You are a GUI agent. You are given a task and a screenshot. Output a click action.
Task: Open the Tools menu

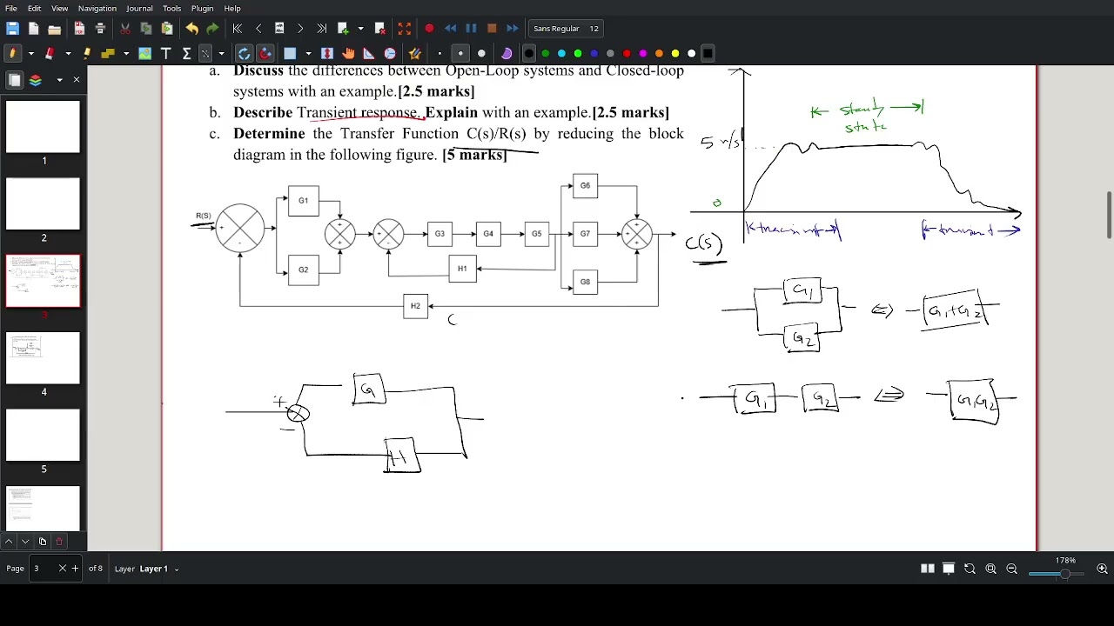click(x=171, y=8)
